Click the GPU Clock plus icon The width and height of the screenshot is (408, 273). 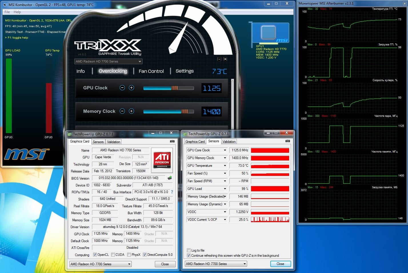131,88
